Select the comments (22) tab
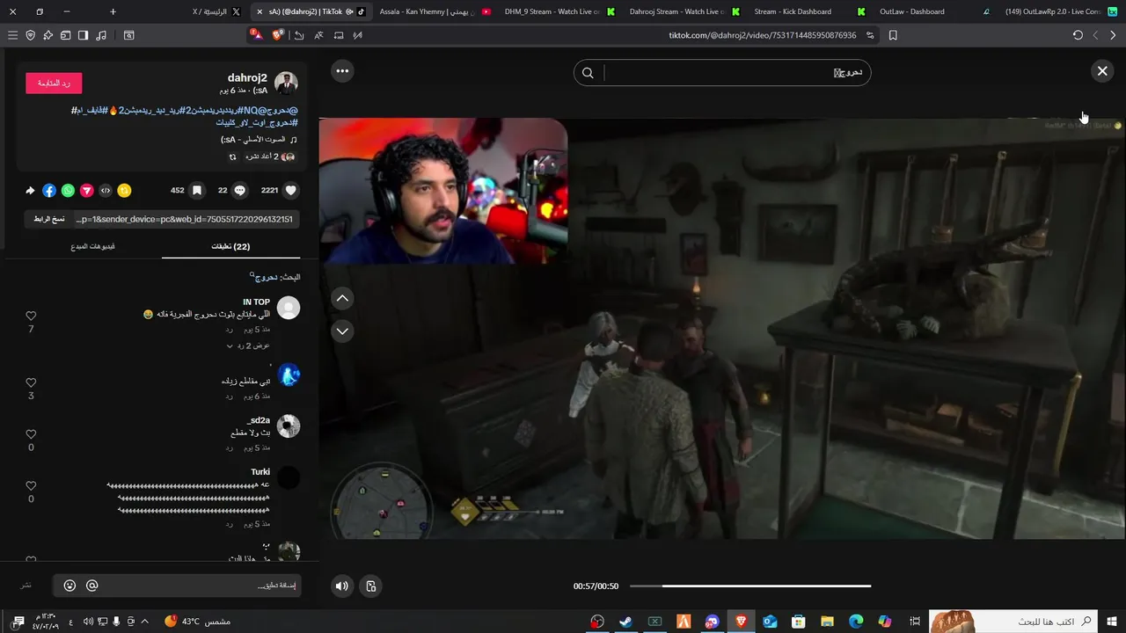The height and width of the screenshot is (633, 1126). (231, 246)
